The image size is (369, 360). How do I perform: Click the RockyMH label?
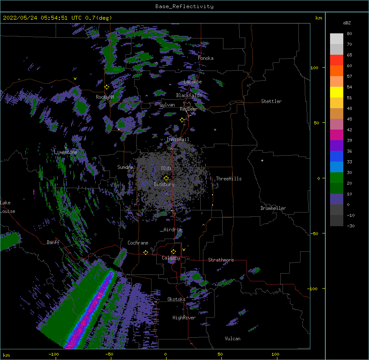[x=105, y=97]
